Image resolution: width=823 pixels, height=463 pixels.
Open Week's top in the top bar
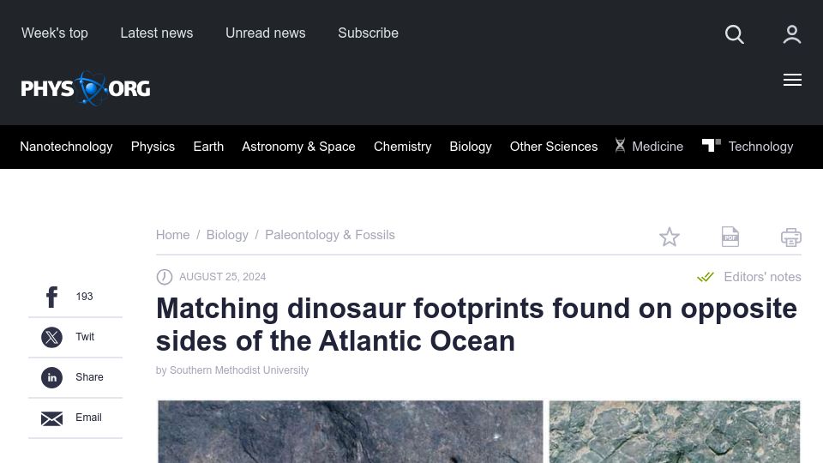coord(55,33)
